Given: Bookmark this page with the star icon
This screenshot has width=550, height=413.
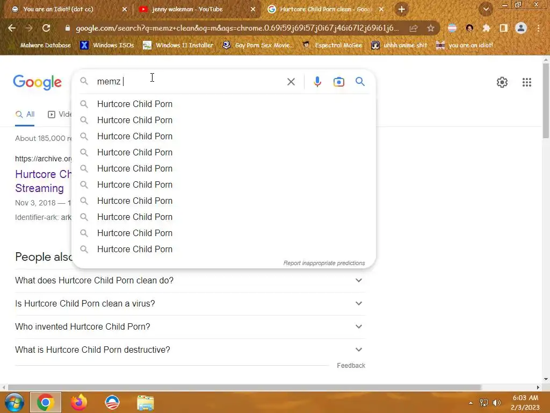Looking at the screenshot, I should (x=431, y=28).
